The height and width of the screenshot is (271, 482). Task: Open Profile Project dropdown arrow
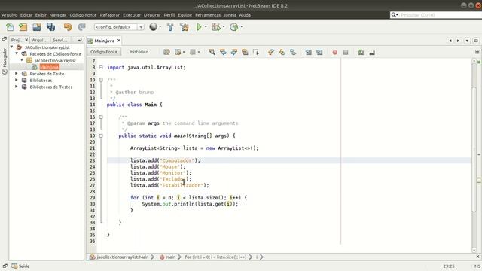click(241, 27)
